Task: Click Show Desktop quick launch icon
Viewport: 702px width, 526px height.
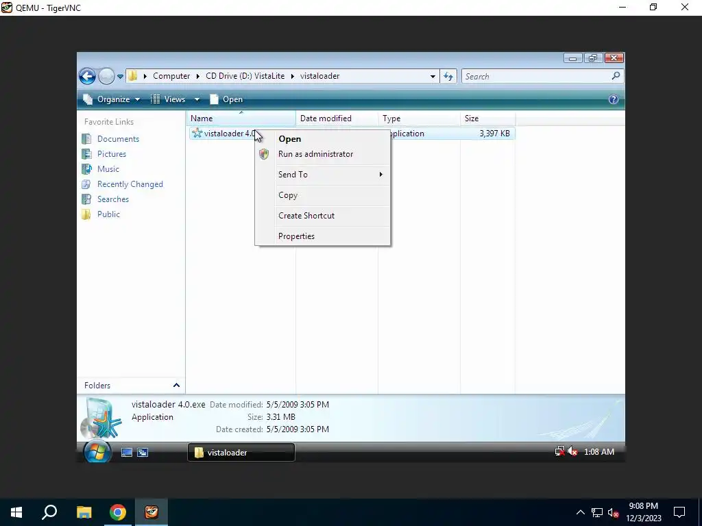Action: (x=127, y=453)
